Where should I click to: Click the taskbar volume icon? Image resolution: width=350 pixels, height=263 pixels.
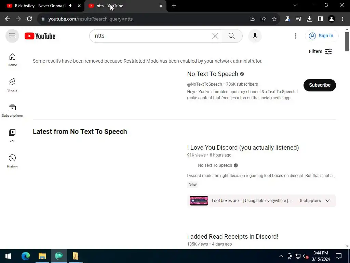click(x=306, y=256)
